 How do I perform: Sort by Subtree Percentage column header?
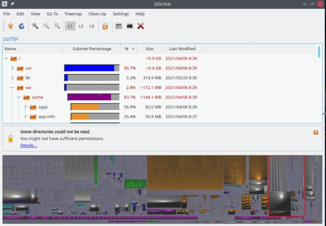pos(91,49)
